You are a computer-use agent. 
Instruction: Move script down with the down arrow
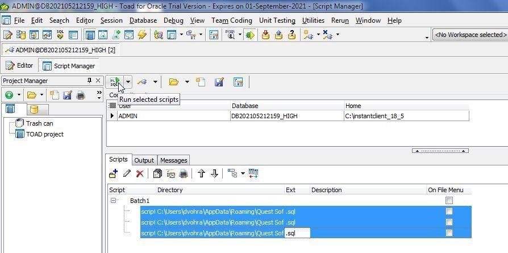point(214,173)
